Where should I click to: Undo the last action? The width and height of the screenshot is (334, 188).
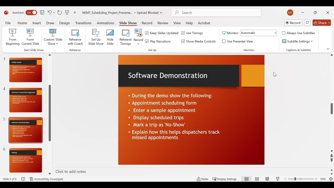pos(50,13)
